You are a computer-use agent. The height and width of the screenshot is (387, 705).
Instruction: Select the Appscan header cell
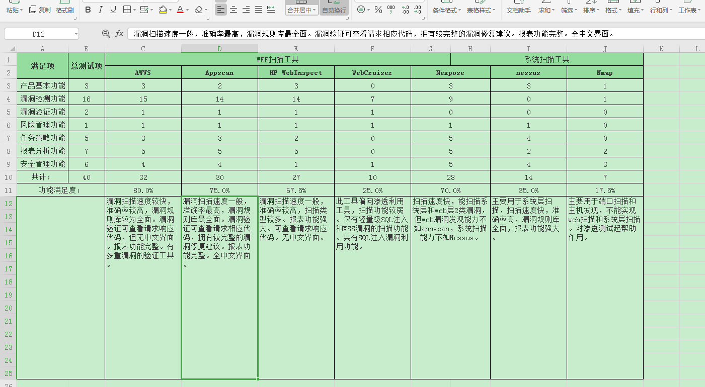[x=219, y=72]
